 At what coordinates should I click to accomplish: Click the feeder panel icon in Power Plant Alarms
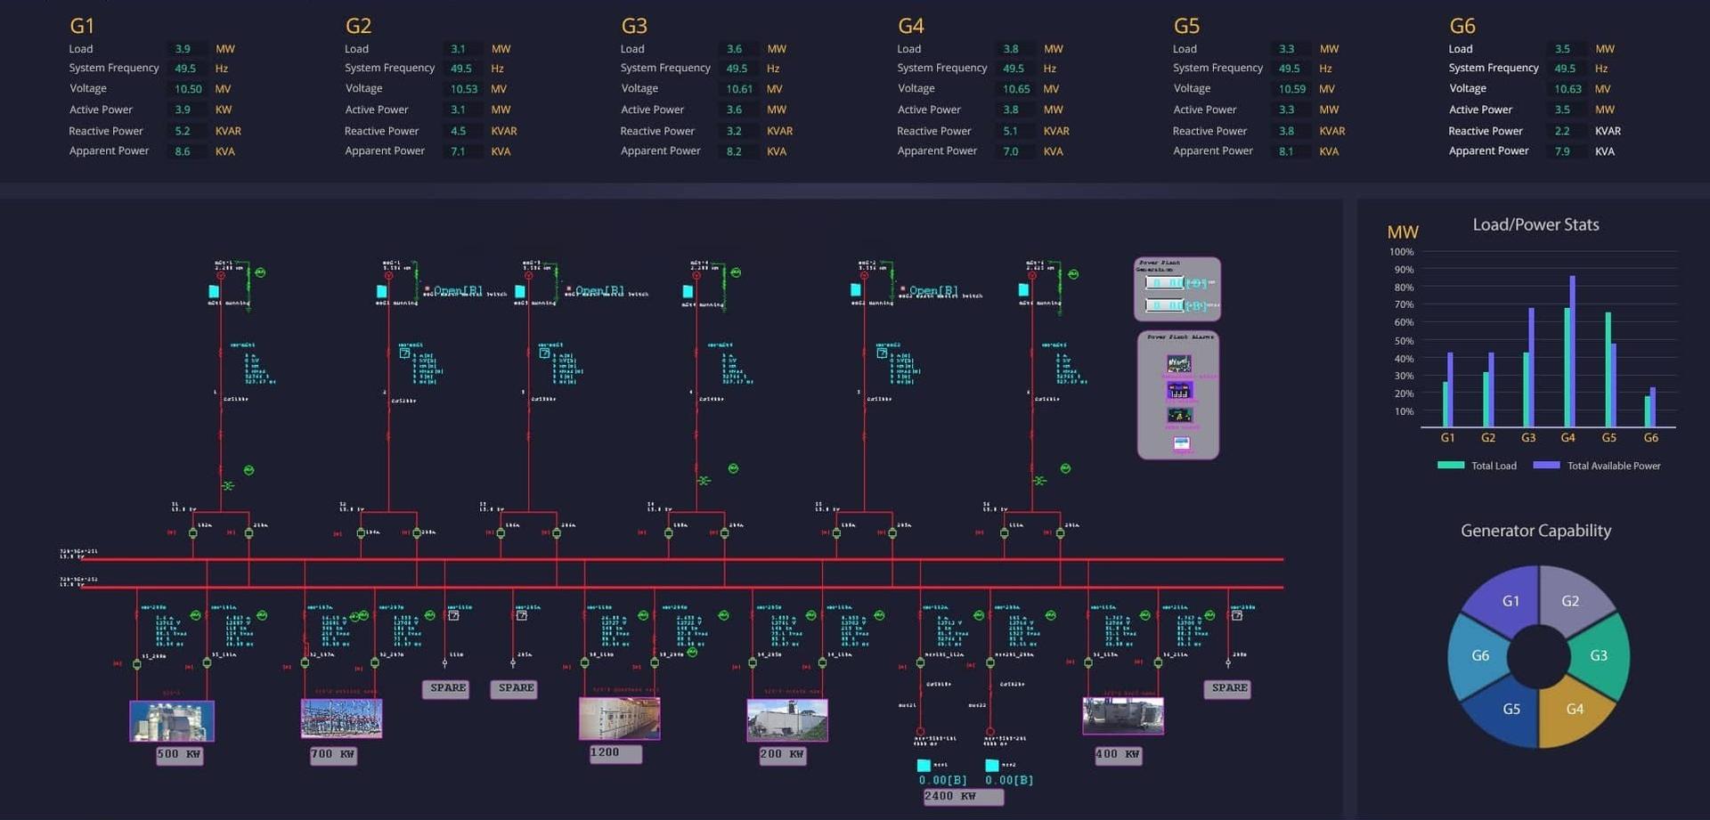click(x=1179, y=391)
